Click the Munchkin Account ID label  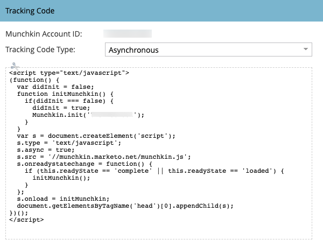pos(44,34)
